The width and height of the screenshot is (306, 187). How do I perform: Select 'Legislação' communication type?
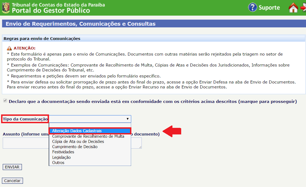coord(61,157)
